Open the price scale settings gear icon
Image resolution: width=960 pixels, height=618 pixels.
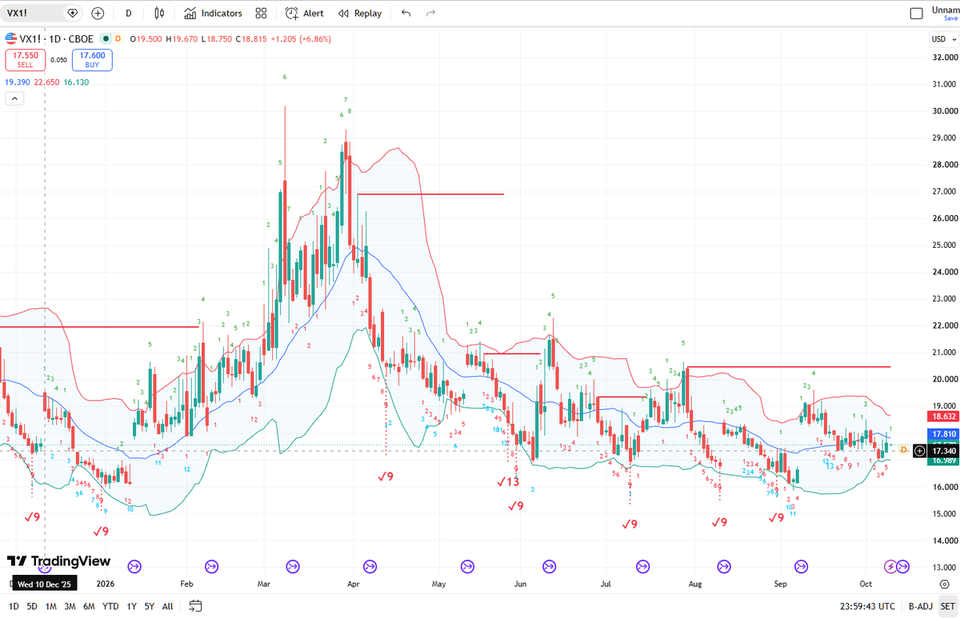tap(945, 584)
